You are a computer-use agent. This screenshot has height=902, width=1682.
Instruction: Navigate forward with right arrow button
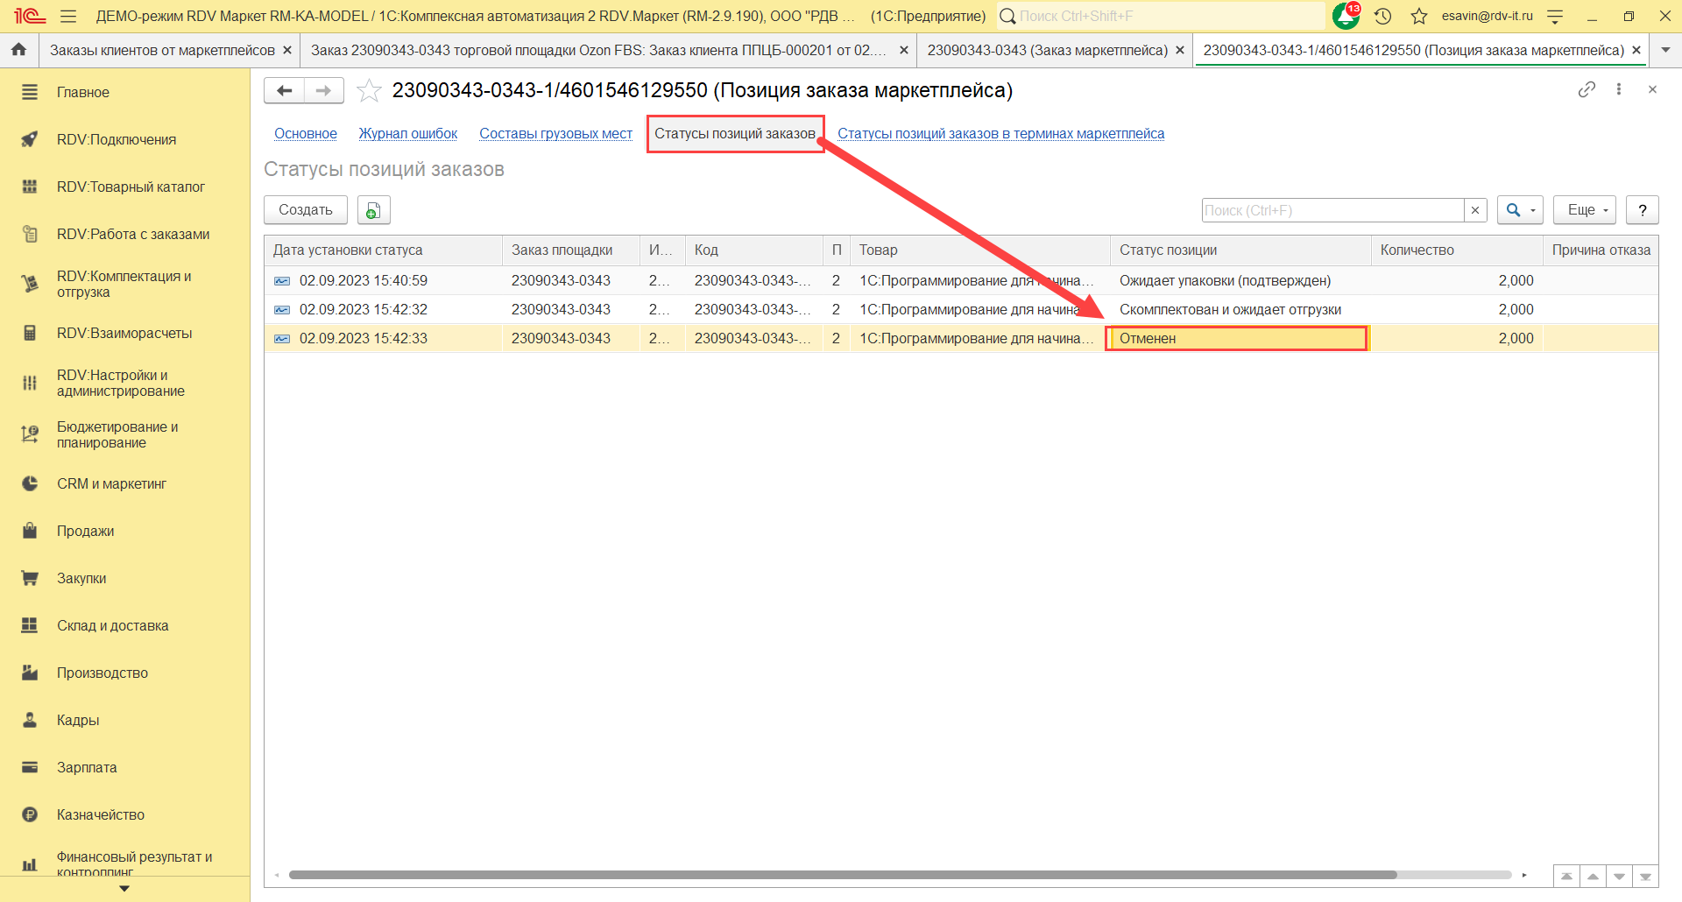pyautogui.click(x=324, y=90)
